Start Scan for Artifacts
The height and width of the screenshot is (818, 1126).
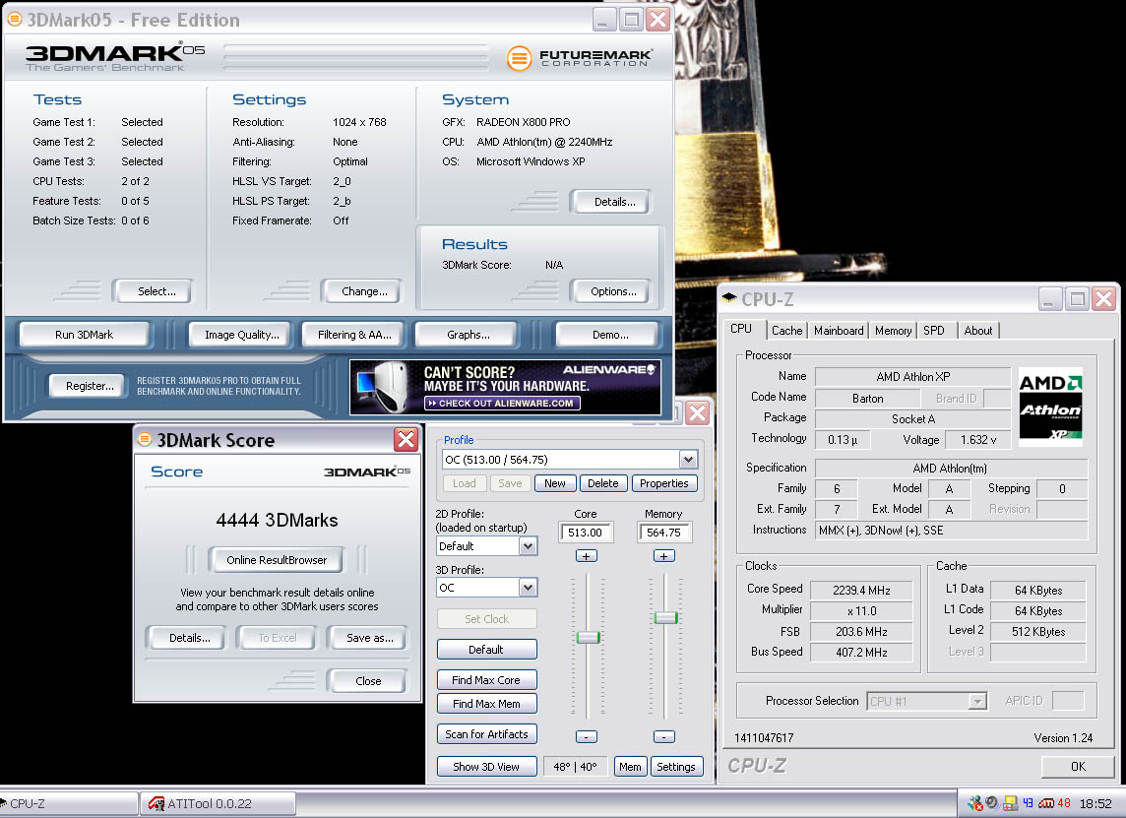(486, 734)
